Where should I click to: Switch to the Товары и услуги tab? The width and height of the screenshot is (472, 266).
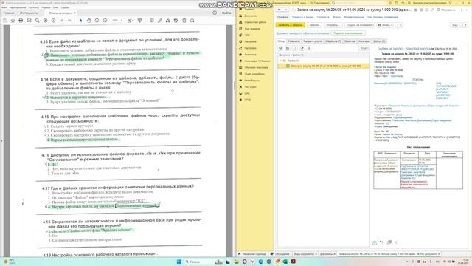coord(313,41)
